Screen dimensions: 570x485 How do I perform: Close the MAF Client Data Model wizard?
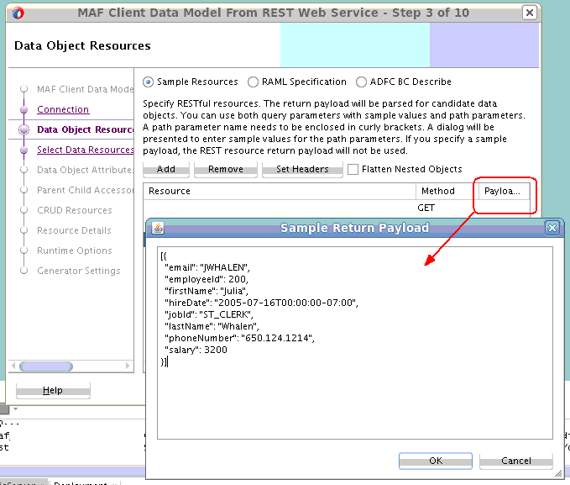coord(530,13)
